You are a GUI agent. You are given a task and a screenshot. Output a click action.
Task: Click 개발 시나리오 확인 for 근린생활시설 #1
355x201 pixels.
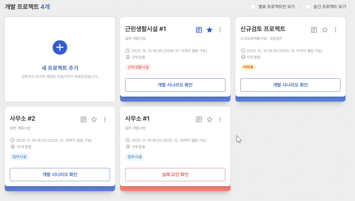pyautogui.click(x=175, y=85)
